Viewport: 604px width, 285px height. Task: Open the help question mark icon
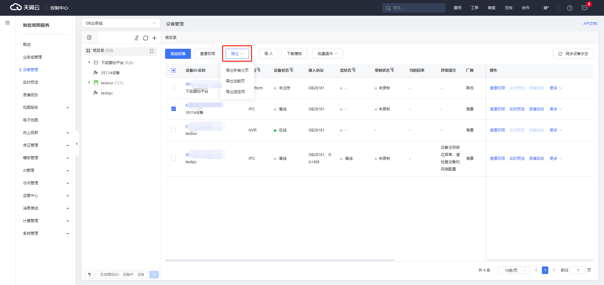point(570,8)
